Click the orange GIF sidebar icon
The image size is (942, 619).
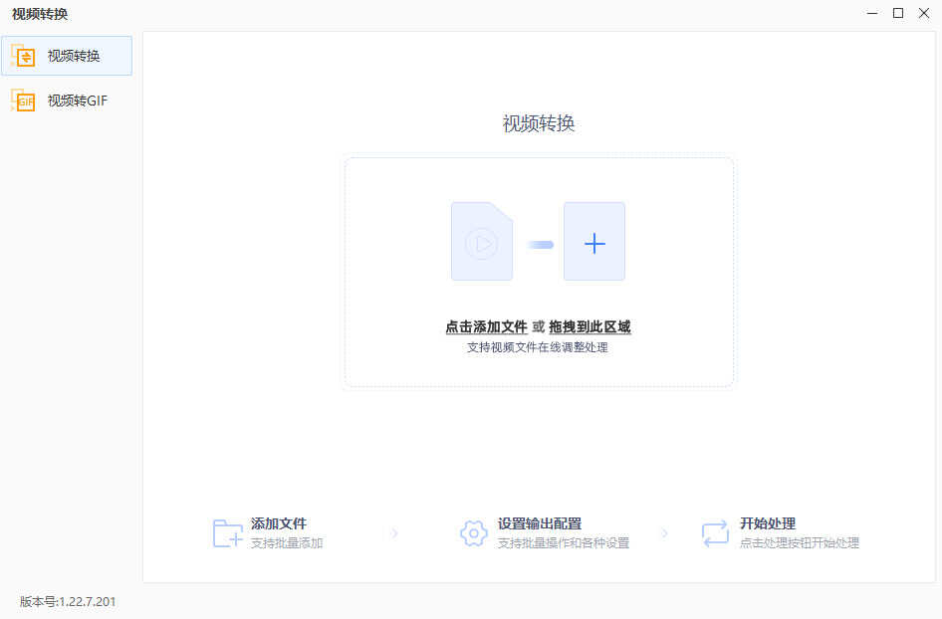pos(23,101)
